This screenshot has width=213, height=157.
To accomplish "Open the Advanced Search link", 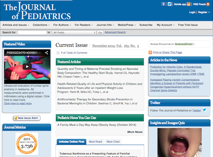I will 115,32.
